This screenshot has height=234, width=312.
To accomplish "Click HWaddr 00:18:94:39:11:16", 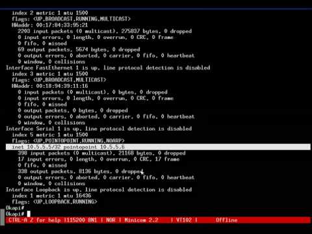I will 50,86.
